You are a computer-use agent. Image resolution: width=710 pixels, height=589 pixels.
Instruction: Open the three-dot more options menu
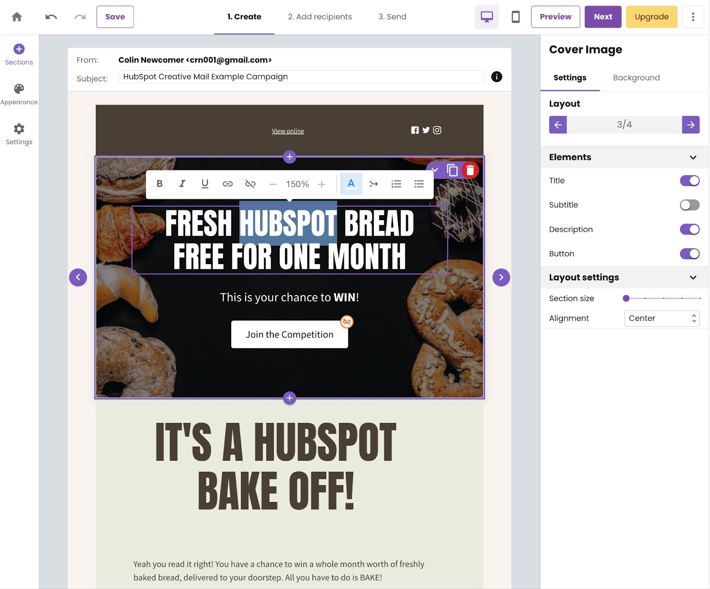coord(693,17)
